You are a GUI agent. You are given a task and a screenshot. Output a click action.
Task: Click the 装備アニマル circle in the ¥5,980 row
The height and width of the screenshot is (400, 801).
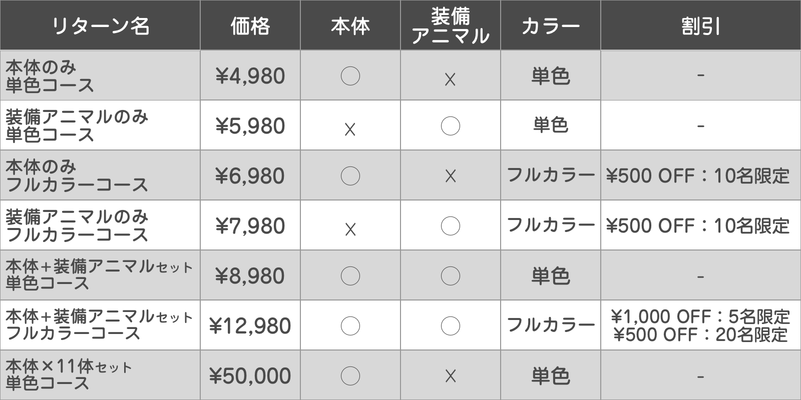[450, 126]
